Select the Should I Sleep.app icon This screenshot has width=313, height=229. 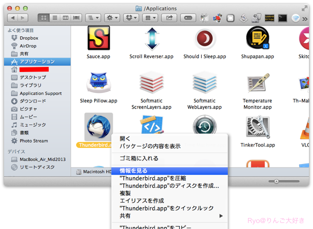pos(205,38)
